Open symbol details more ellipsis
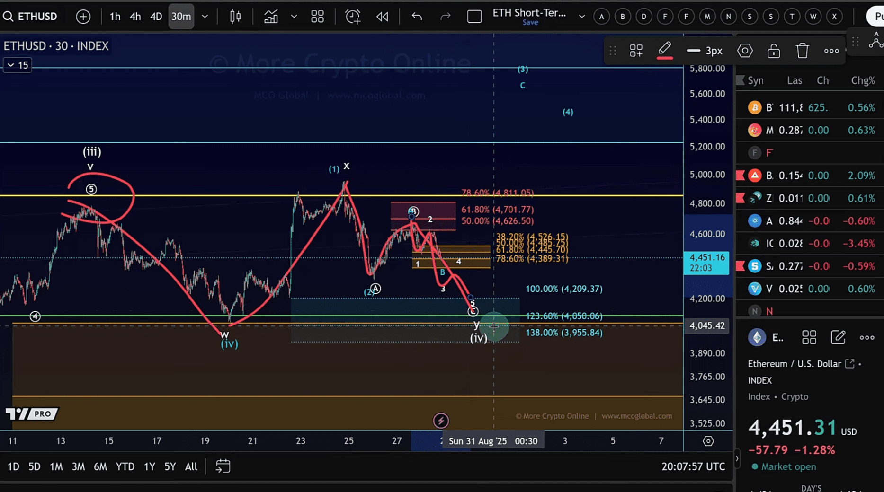884x492 pixels. coord(867,337)
